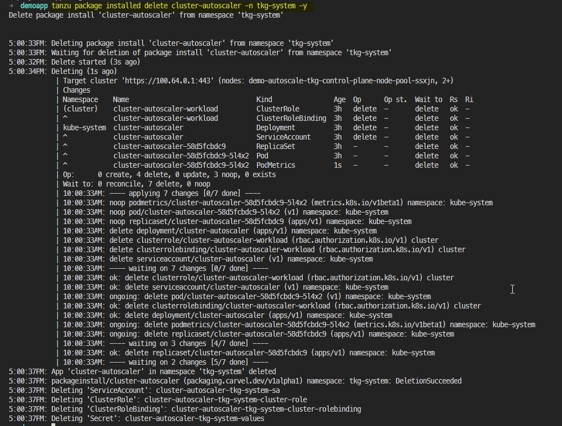Click the demoapp directory name in prompt
Viewport: 562px width, 426px height.
point(34,6)
